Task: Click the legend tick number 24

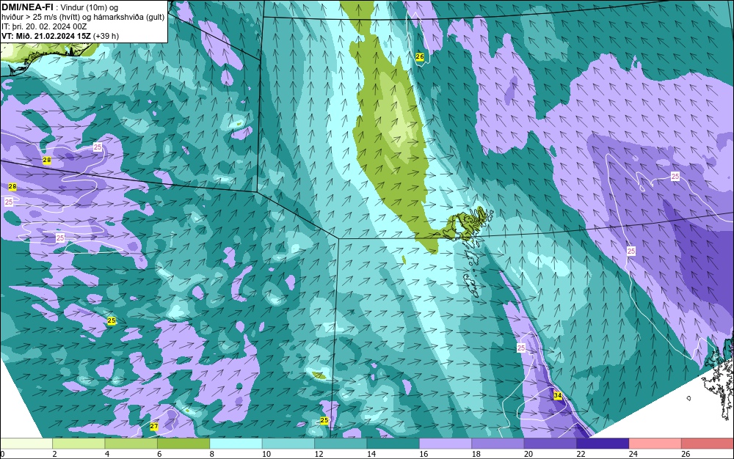Action: (x=633, y=454)
